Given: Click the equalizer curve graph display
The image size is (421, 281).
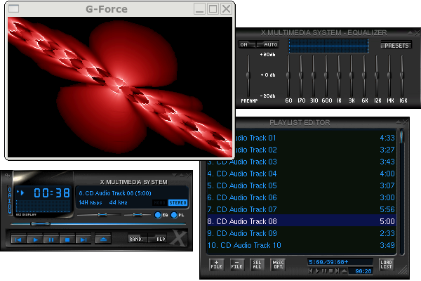Looking at the screenshot, I should 328,46.
